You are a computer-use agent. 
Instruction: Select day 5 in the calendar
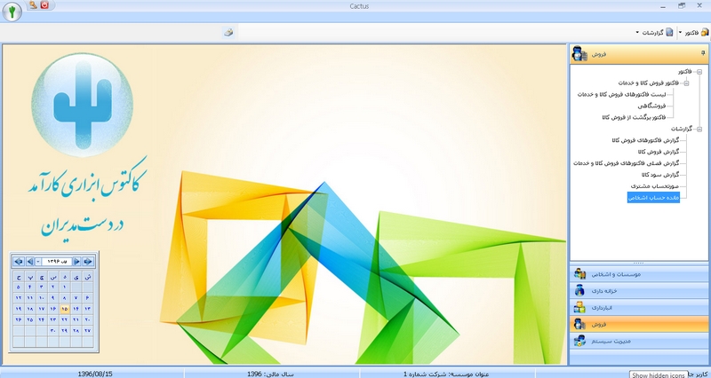coord(19,287)
